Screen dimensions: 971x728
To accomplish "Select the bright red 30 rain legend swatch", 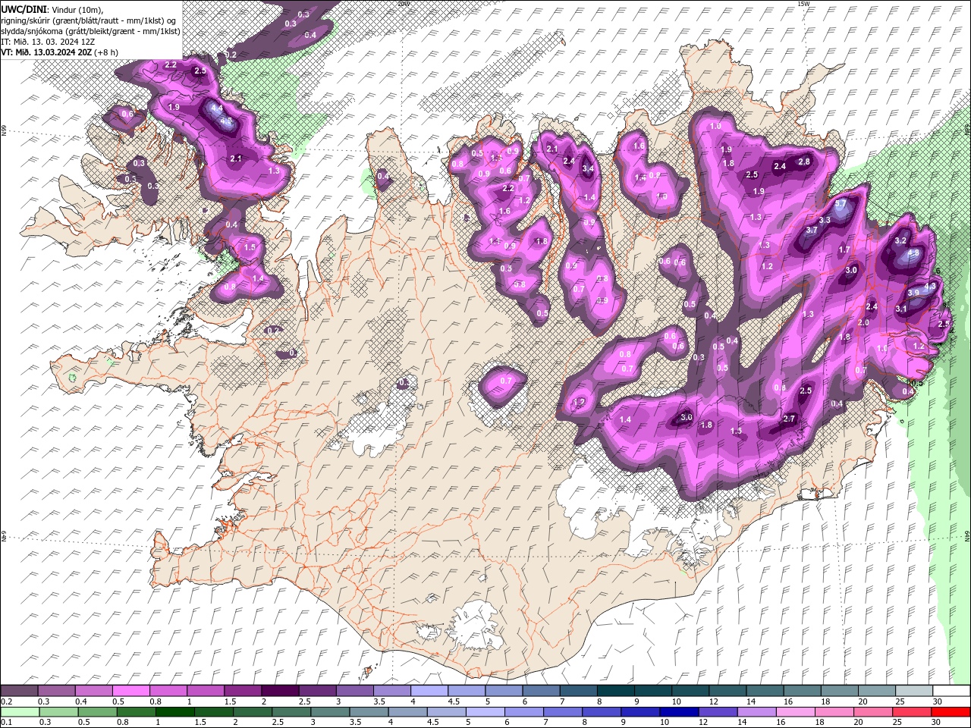I will [950, 712].
